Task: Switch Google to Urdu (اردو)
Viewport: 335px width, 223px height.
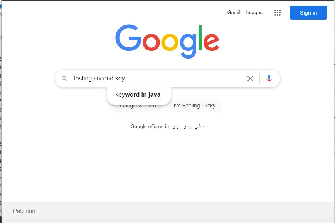Action: click(x=177, y=127)
